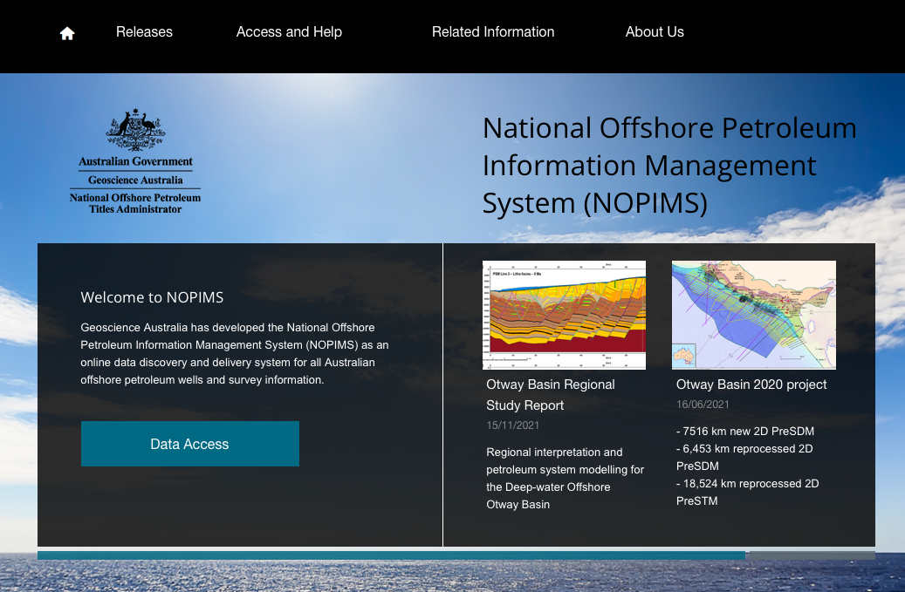Click the Geoscience Australia logo text

(x=135, y=180)
